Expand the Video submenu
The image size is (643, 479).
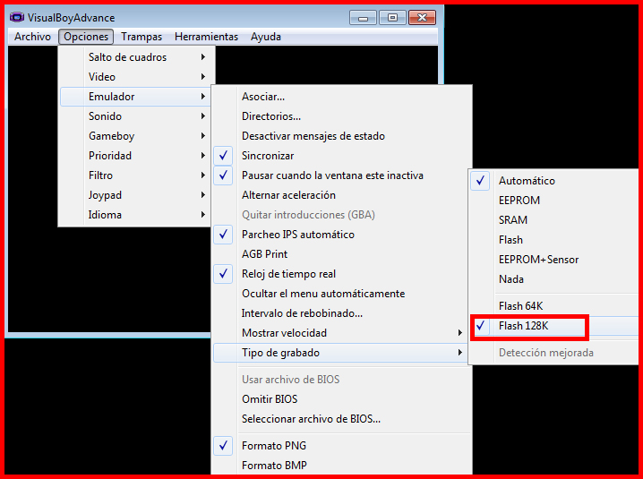(x=135, y=77)
